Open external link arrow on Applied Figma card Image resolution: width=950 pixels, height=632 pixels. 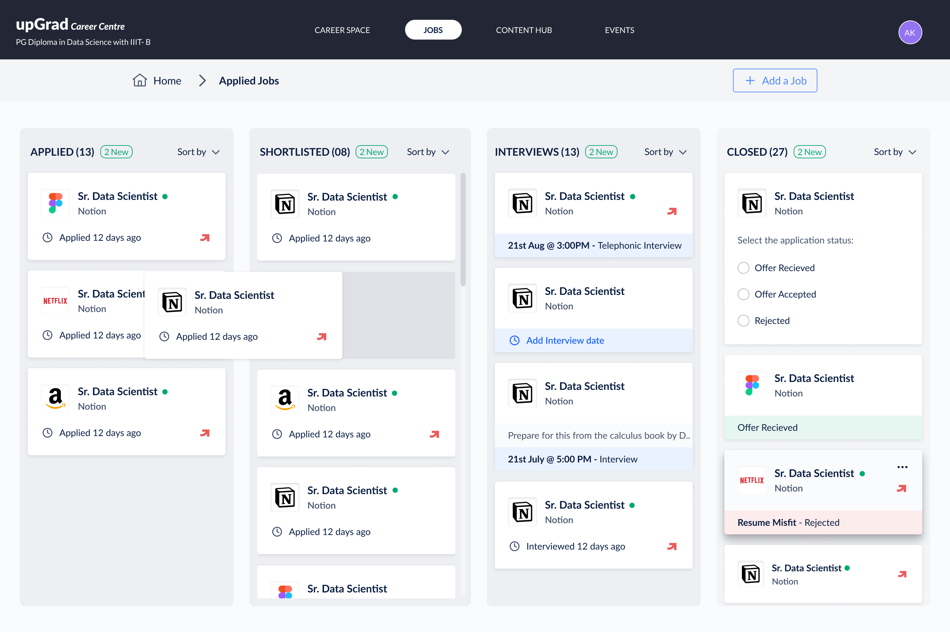click(205, 237)
